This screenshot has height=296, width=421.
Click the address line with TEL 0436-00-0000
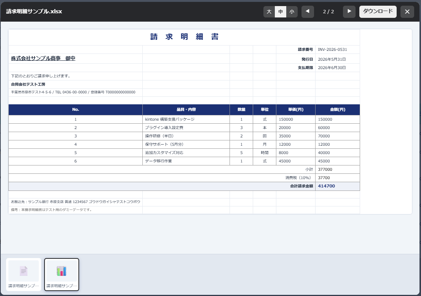pyautogui.click(x=73, y=92)
